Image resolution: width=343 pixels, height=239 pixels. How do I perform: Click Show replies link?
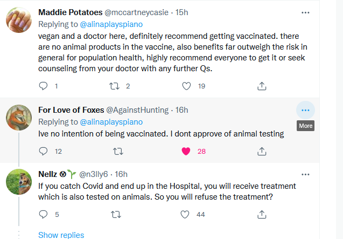[x=61, y=235]
